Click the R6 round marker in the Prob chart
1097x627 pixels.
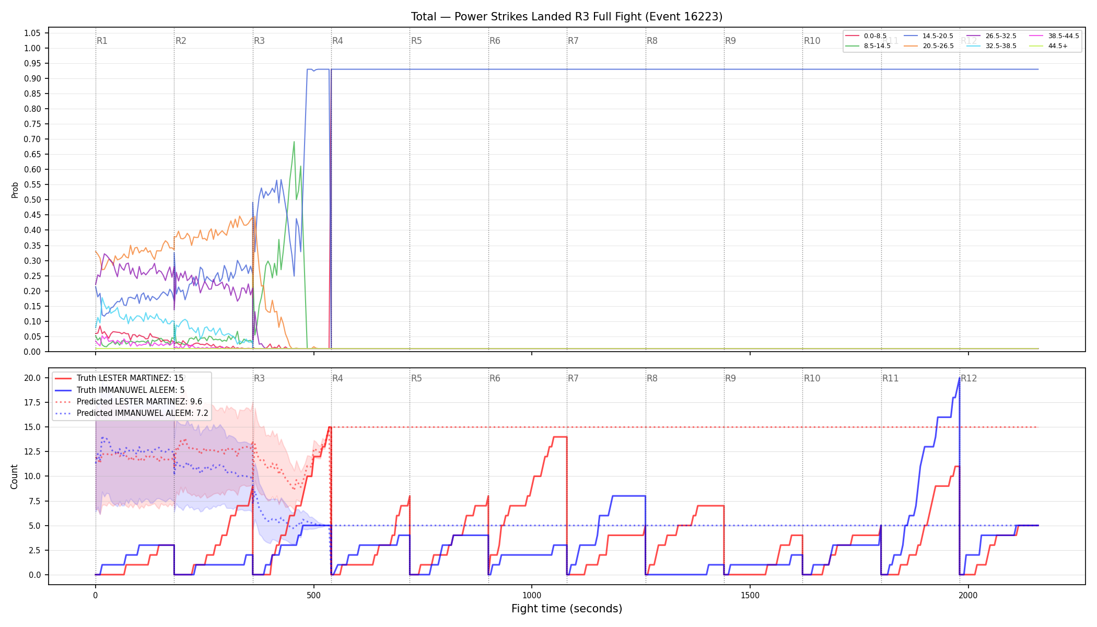[495, 41]
